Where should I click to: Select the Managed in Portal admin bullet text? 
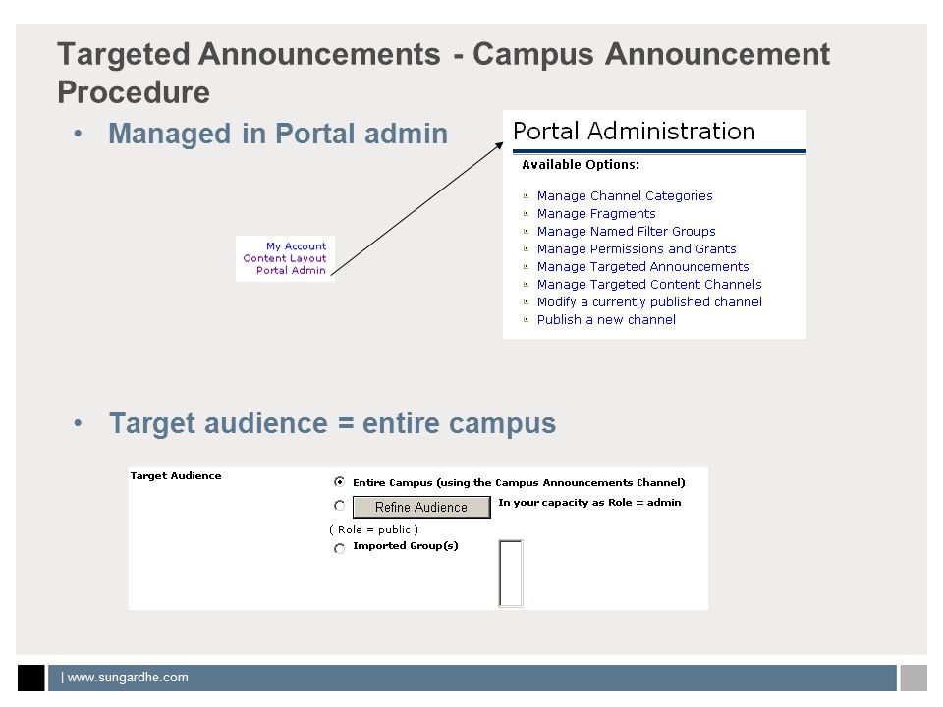click(x=278, y=134)
